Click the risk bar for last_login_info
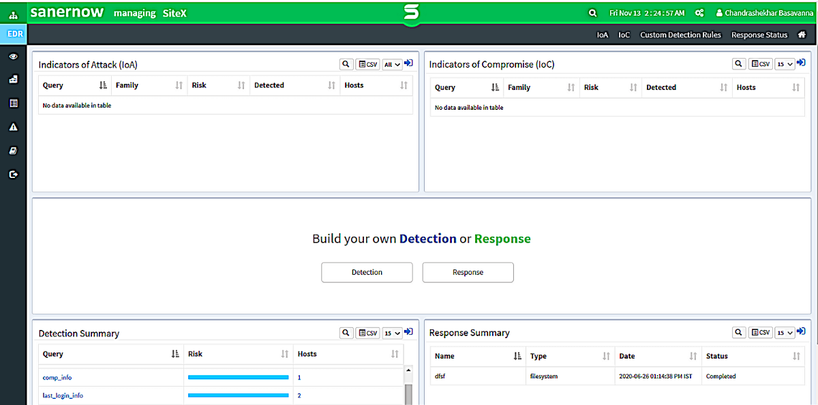 [238, 395]
